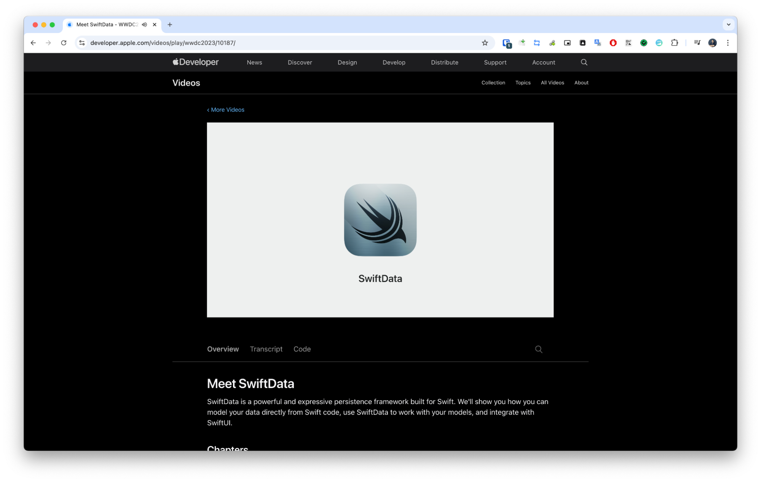Screen dimensions: 761x482
Task: Click the More Videos back link
Action: point(226,110)
